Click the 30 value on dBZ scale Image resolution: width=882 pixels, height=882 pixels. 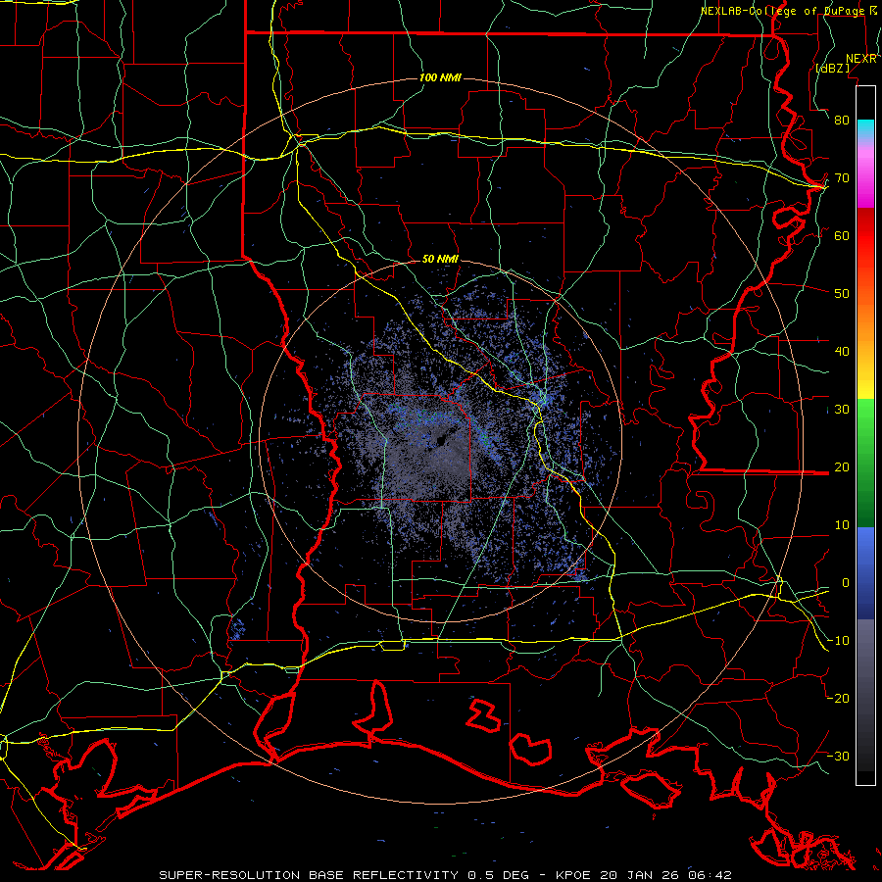click(842, 410)
